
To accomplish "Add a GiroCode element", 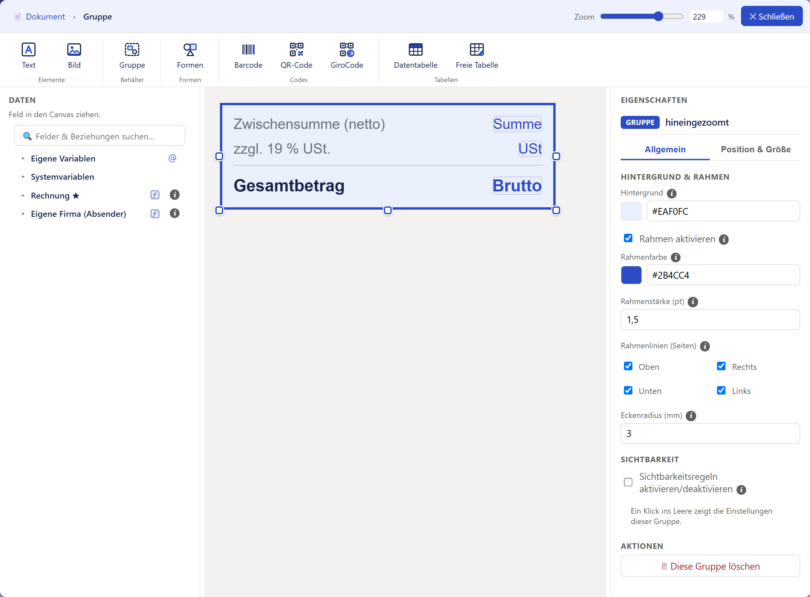I will [347, 56].
